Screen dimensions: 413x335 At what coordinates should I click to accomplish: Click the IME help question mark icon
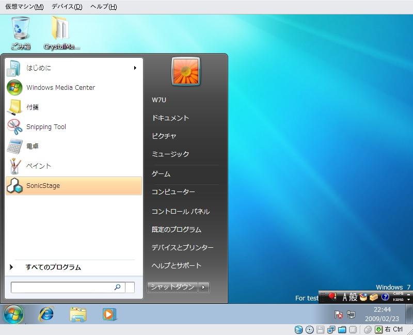pos(385,297)
